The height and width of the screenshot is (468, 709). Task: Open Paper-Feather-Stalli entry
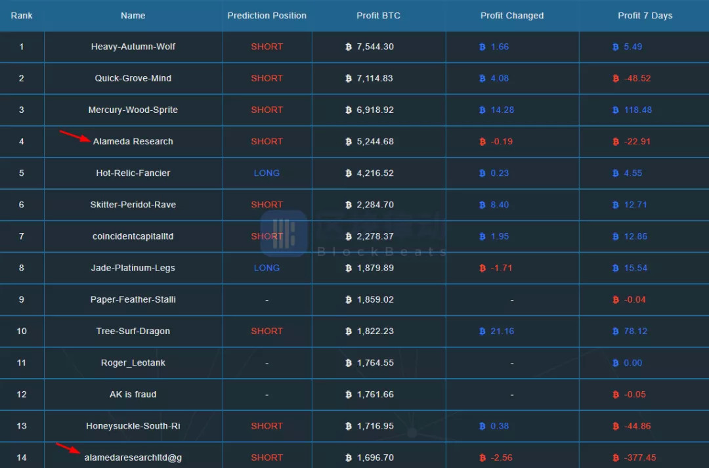point(133,300)
